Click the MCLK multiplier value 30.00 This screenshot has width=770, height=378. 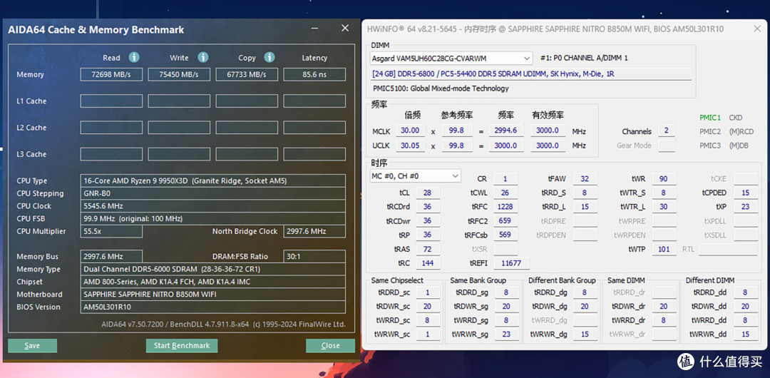tap(410, 131)
